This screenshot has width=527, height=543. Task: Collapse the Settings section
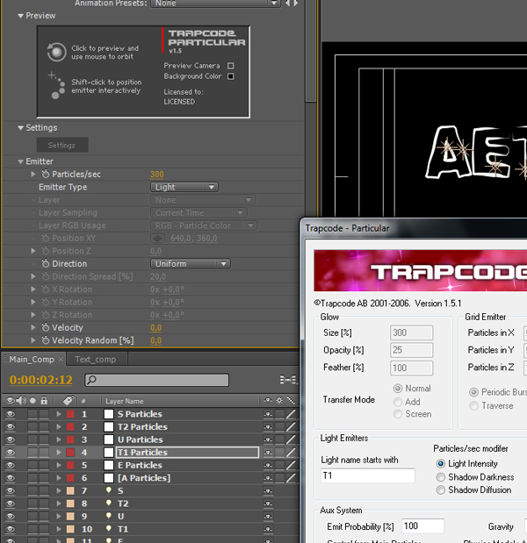tap(21, 128)
